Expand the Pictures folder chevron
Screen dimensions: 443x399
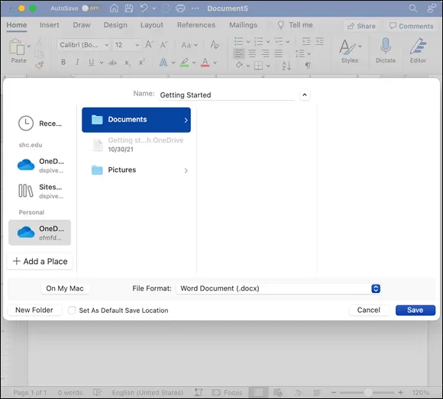pyautogui.click(x=186, y=170)
